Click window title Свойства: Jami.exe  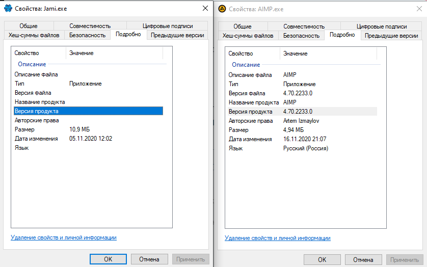tap(41, 9)
